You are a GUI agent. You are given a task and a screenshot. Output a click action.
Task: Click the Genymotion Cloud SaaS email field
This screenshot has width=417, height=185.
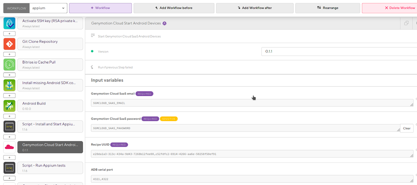click(x=252, y=103)
